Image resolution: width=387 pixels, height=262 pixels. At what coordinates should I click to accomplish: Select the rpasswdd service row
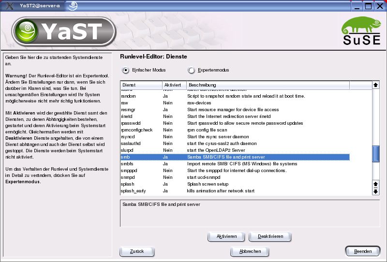[235, 123]
